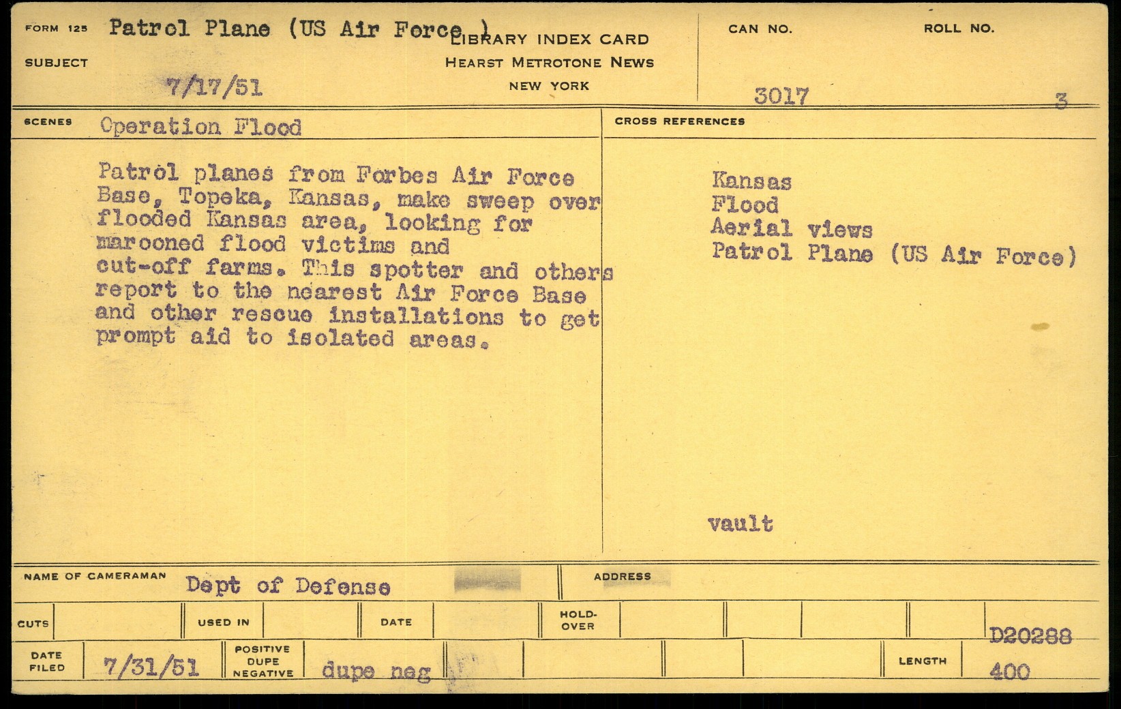Click the cameraman name 'Dept of Defense'
1121x709 pixels.
[x=288, y=586]
